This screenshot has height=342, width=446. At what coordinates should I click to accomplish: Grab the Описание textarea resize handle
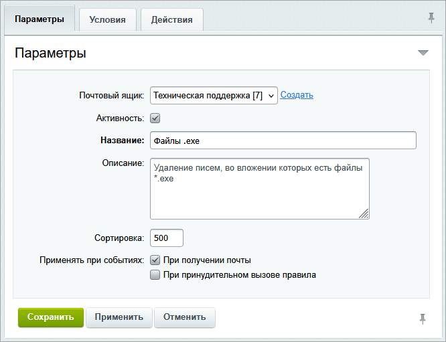(364, 214)
